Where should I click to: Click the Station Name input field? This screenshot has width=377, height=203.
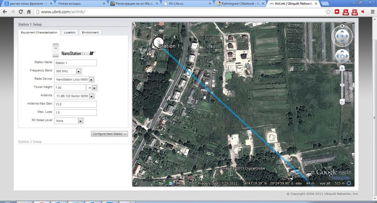click(x=75, y=63)
